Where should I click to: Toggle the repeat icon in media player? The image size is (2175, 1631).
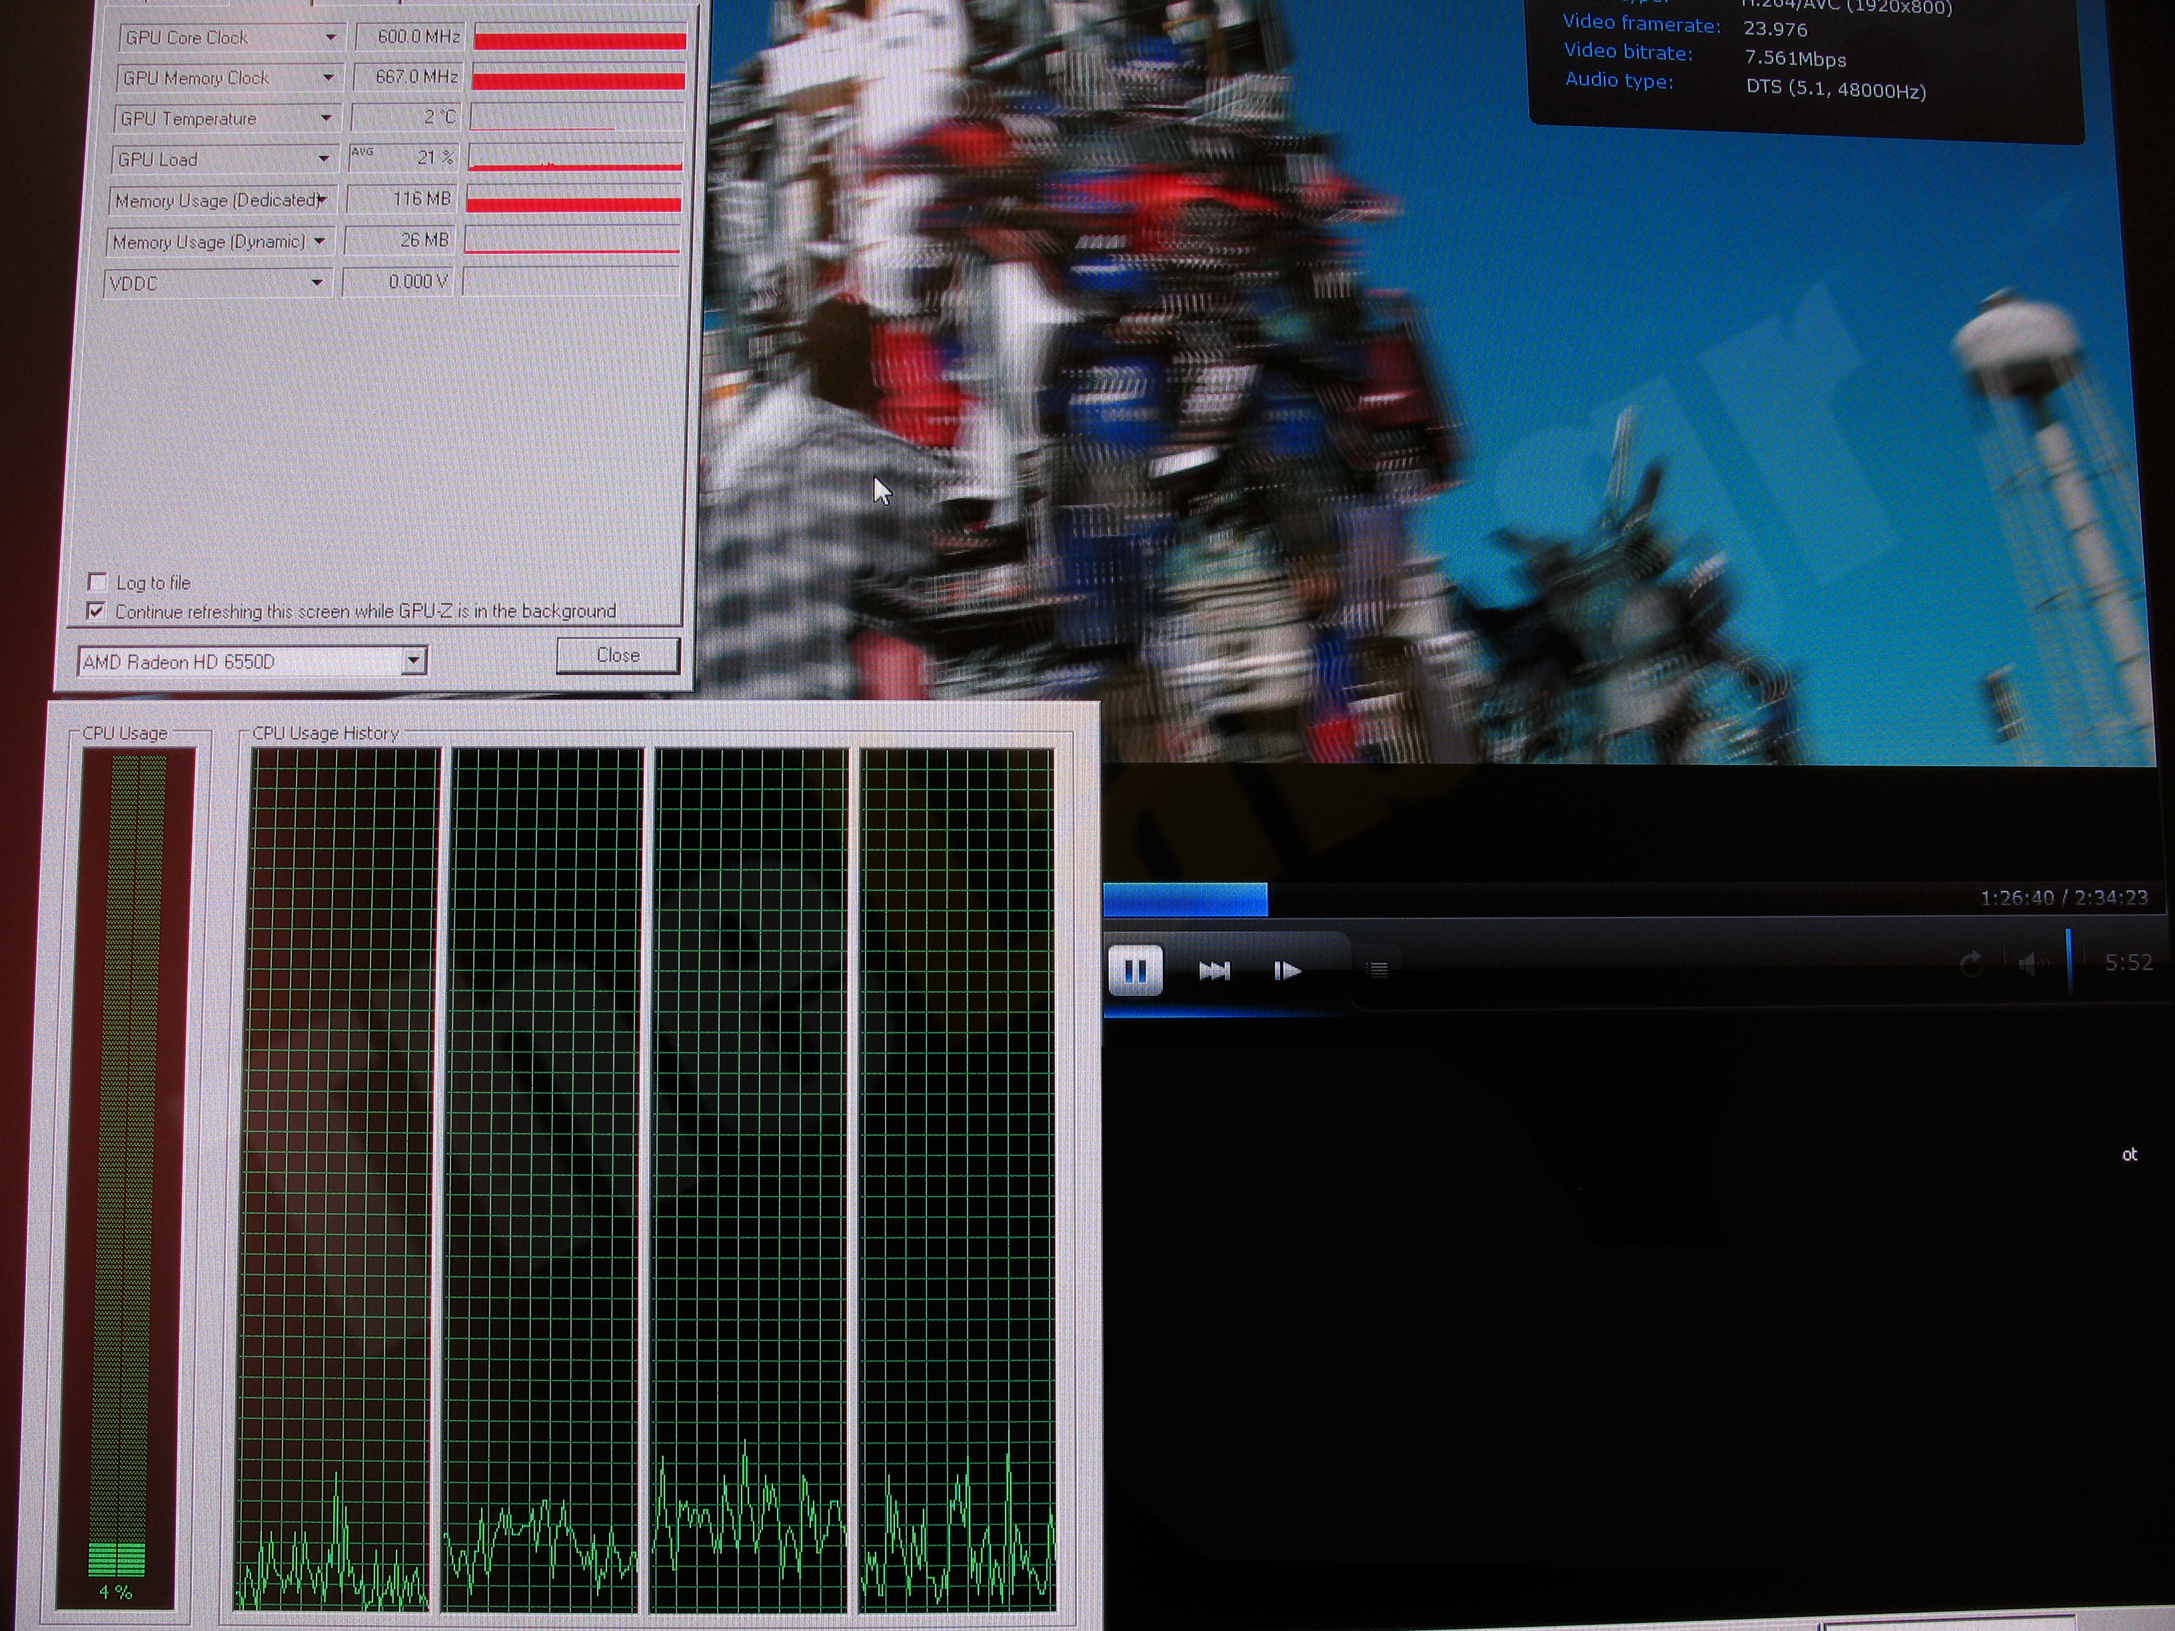pos(1972,963)
